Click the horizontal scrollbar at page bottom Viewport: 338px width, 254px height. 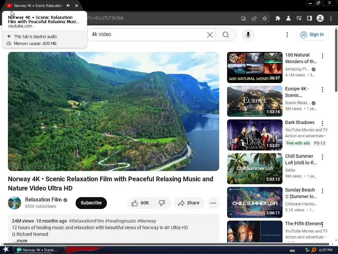[x=166, y=244]
